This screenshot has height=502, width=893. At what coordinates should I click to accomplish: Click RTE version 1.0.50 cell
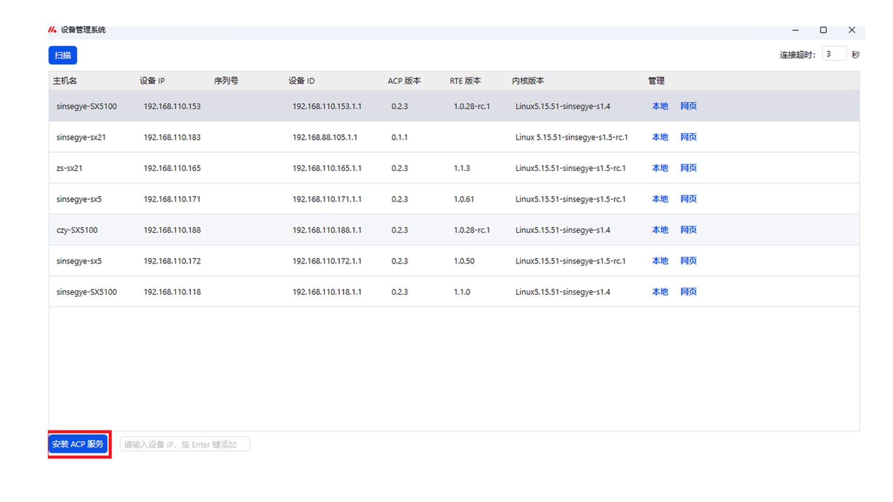464,261
